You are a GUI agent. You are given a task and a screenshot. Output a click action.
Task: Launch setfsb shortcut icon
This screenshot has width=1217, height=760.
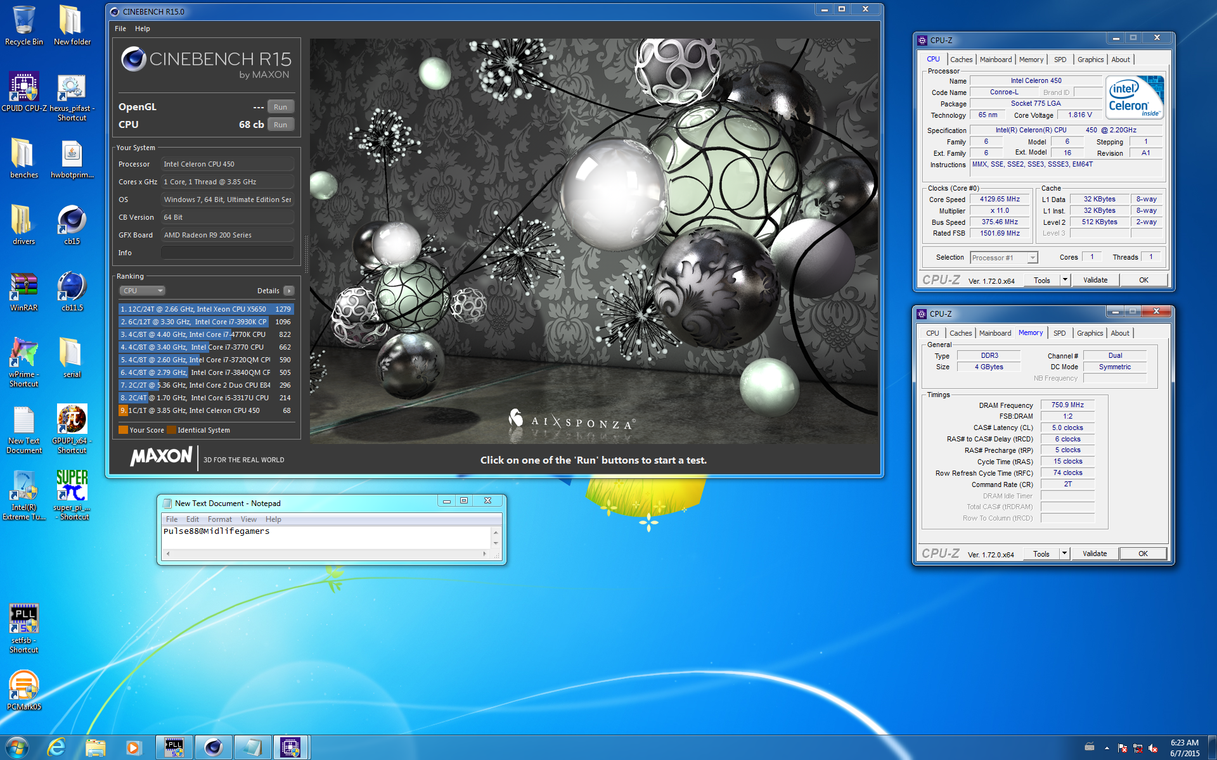pyautogui.click(x=23, y=628)
